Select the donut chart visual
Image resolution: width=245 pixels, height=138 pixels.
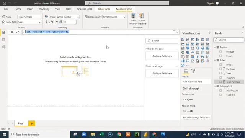pyautogui.click(x=203, y=48)
